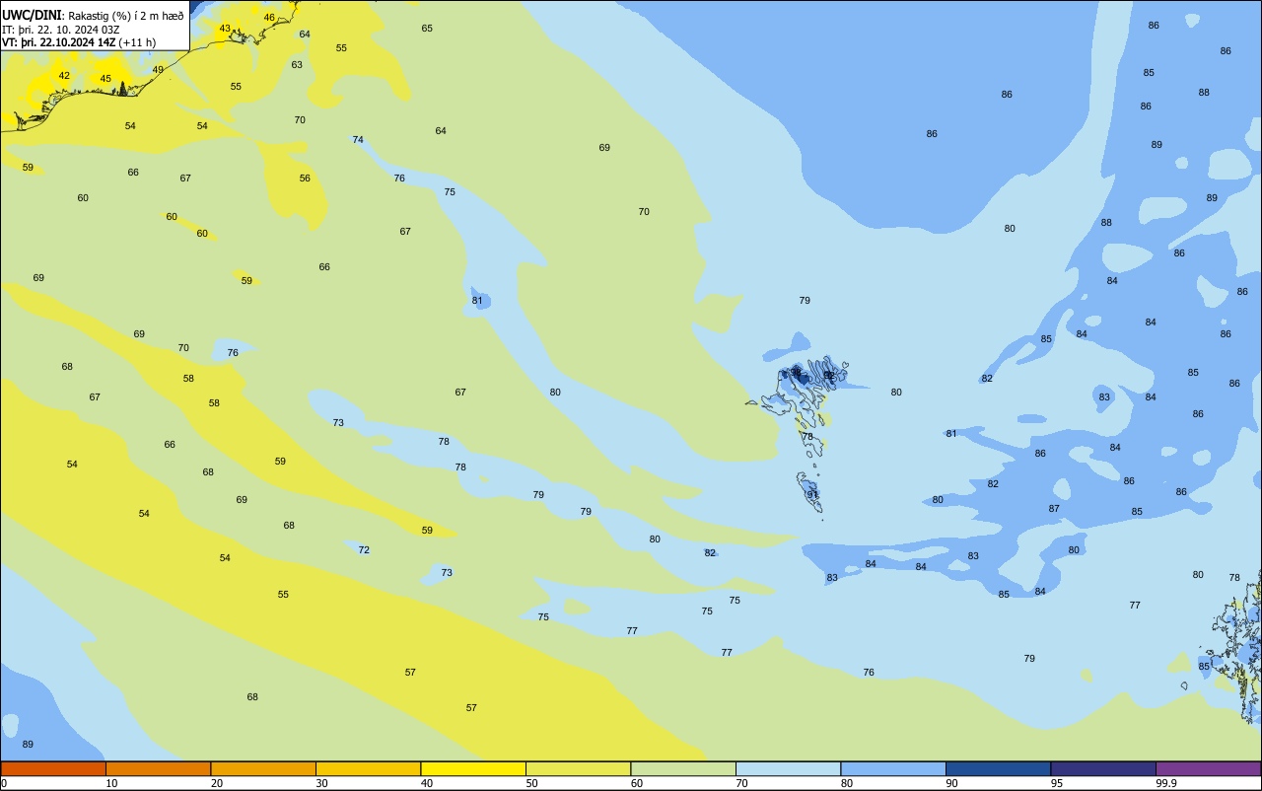Click the title text 'UWC/DINI: Rakastig (%) í 2 m hæð'
Screen dimensions: 1262x791
pyautogui.click(x=93, y=16)
